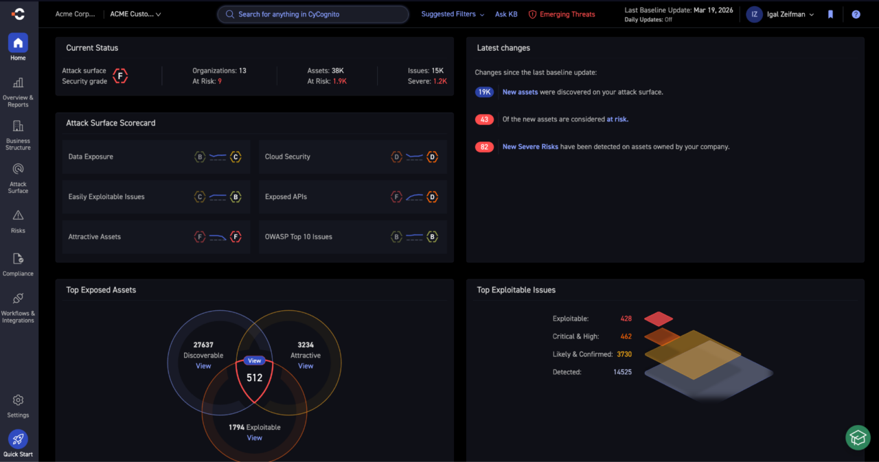
Task: Click View under Discoverable assets
Action: pos(203,366)
